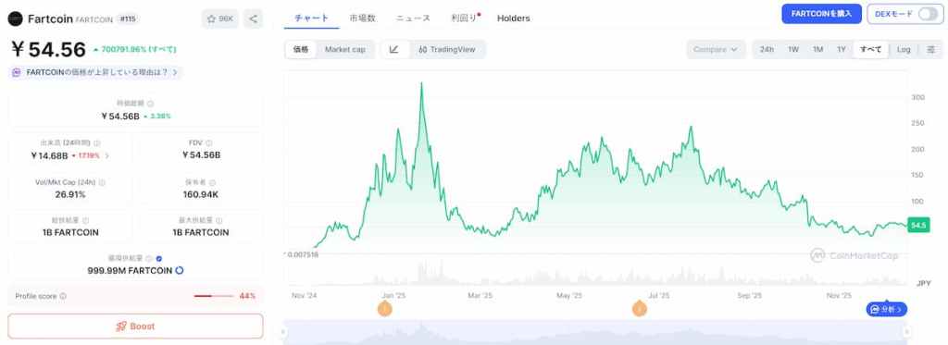Open the 市場数 tab
The height and width of the screenshot is (345, 948).
[362, 18]
